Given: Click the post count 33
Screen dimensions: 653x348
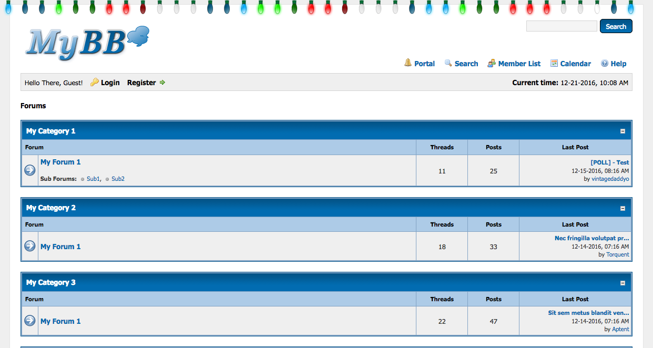Looking at the screenshot, I should [x=493, y=247].
